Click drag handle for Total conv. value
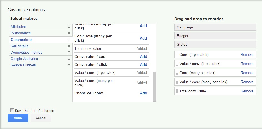Screen dimensions: 262x130 (x=177, y=91)
